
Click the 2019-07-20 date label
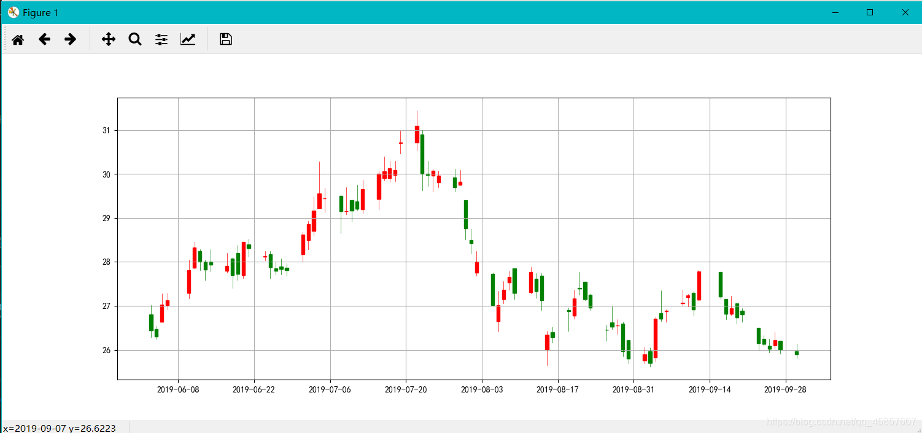406,389
